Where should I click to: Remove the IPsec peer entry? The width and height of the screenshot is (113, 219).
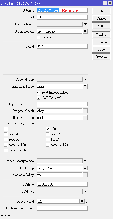101,57
